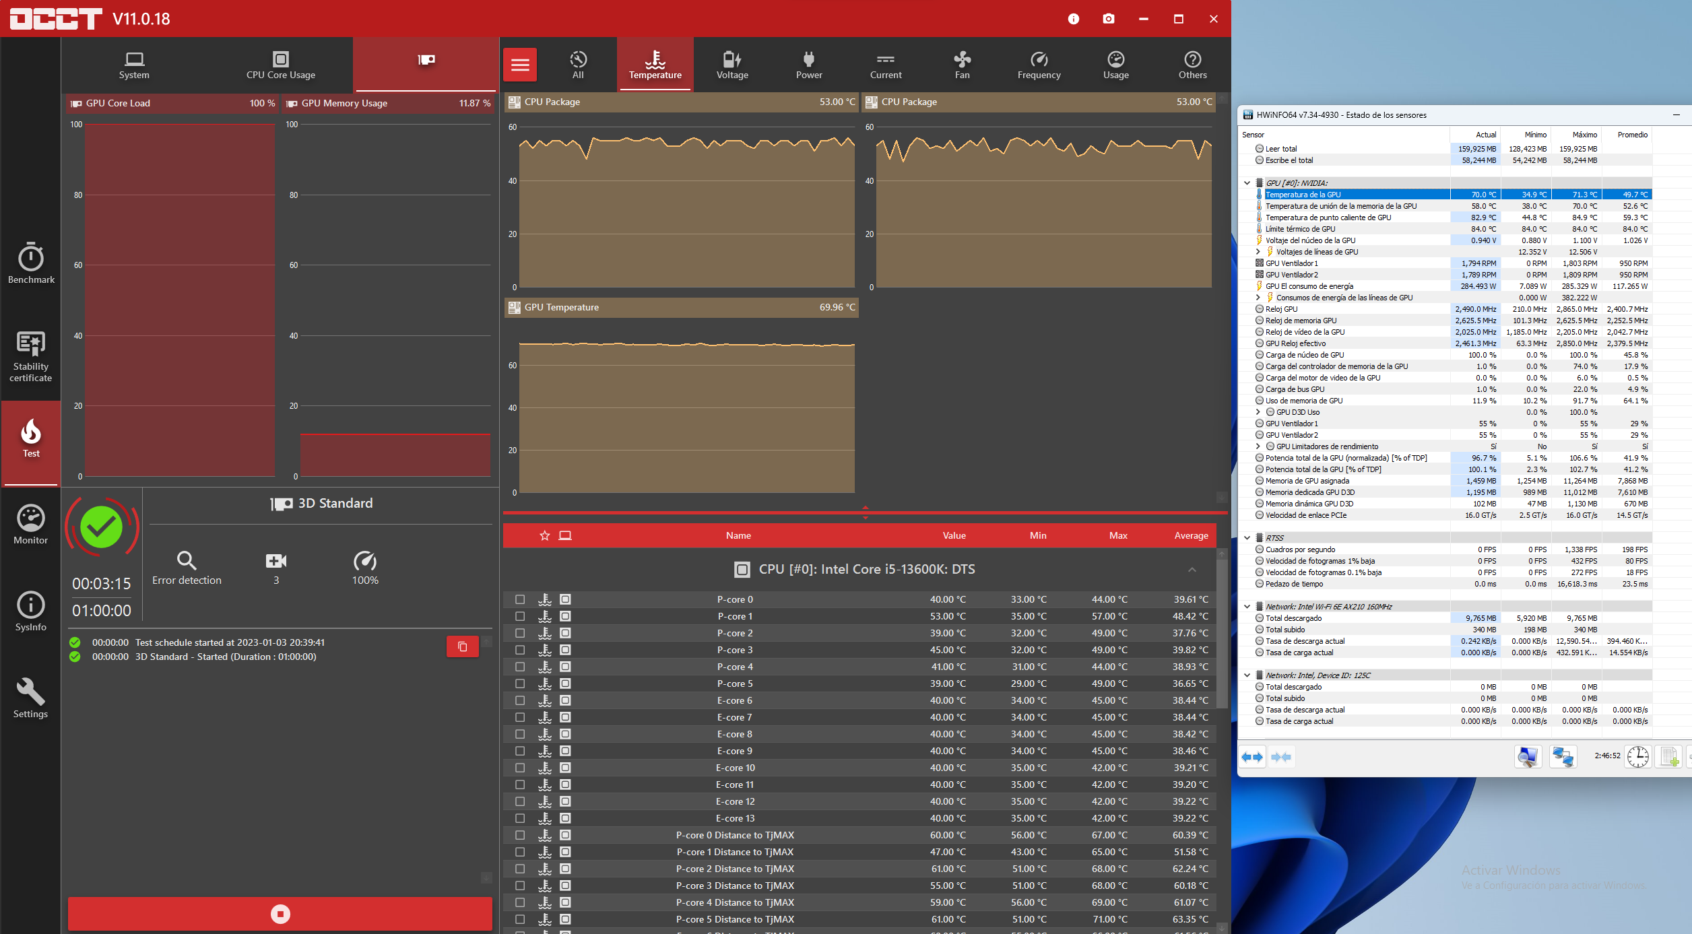Click the shader complexity icon labeled 3
This screenshot has width=1692, height=934.
click(x=276, y=560)
